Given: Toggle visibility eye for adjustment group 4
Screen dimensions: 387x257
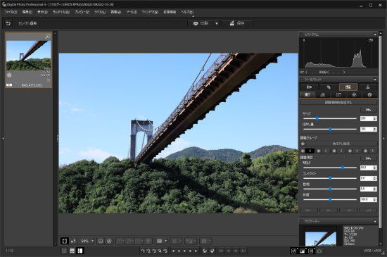Looking at the screenshot, I should tap(350, 151).
